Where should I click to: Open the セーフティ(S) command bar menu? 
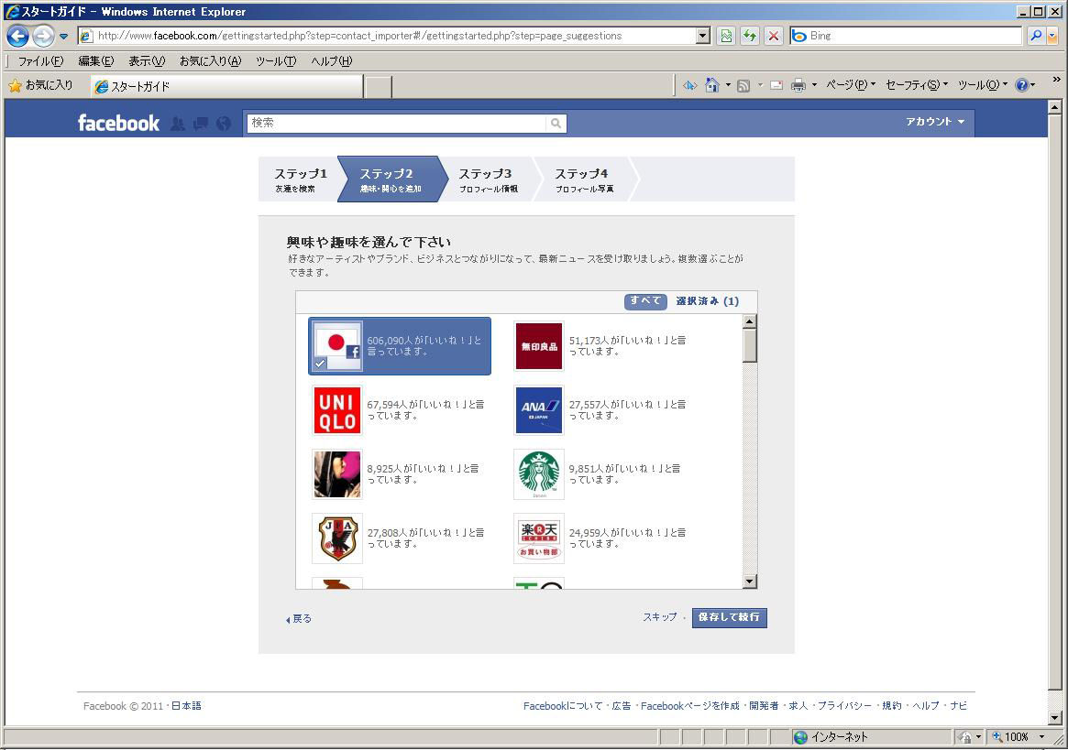pos(917,85)
